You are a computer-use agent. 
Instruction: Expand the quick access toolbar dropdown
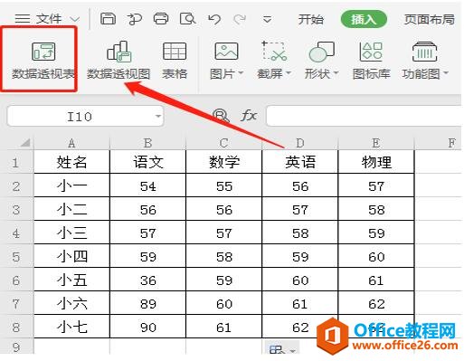(267, 20)
